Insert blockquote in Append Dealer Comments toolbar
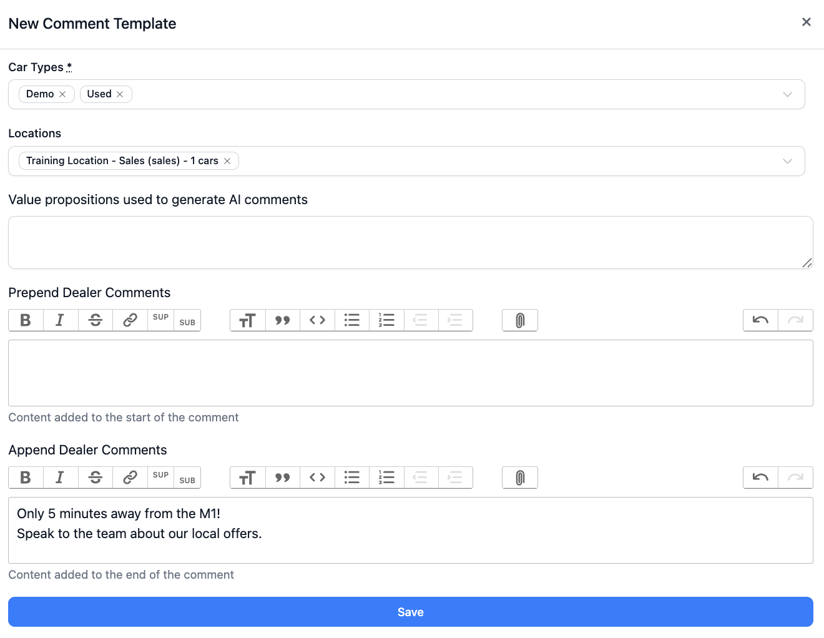This screenshot has width=824, height=638. point(283,478)
